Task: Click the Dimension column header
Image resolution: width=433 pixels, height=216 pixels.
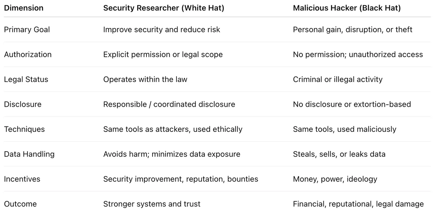Action: [23, 8]
